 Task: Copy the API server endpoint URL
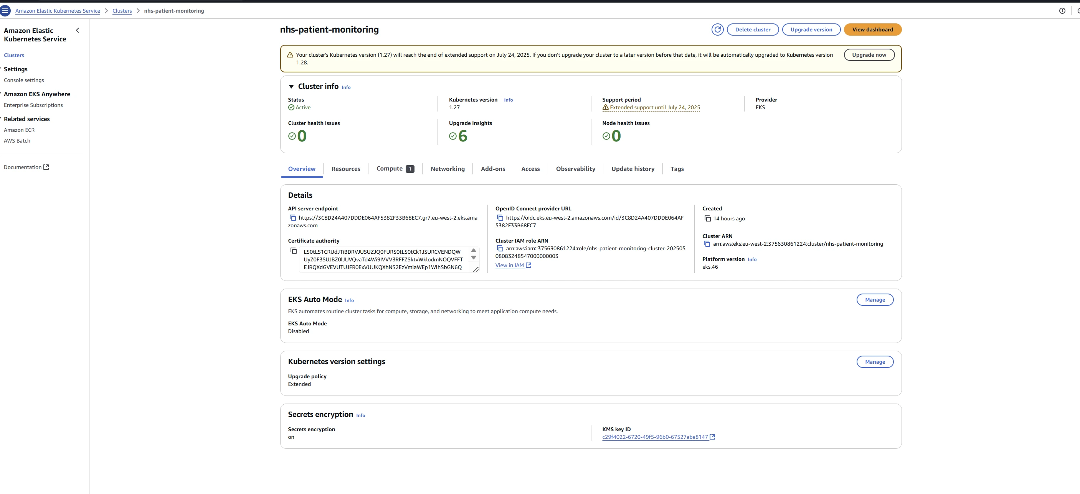click(x=292, y=218)
